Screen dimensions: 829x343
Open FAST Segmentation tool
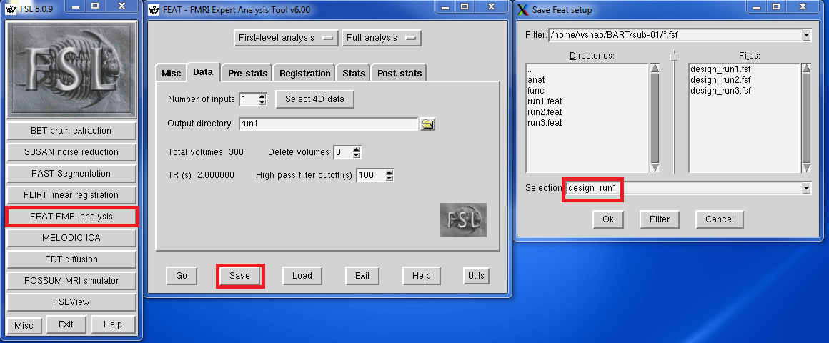(71, 174)
